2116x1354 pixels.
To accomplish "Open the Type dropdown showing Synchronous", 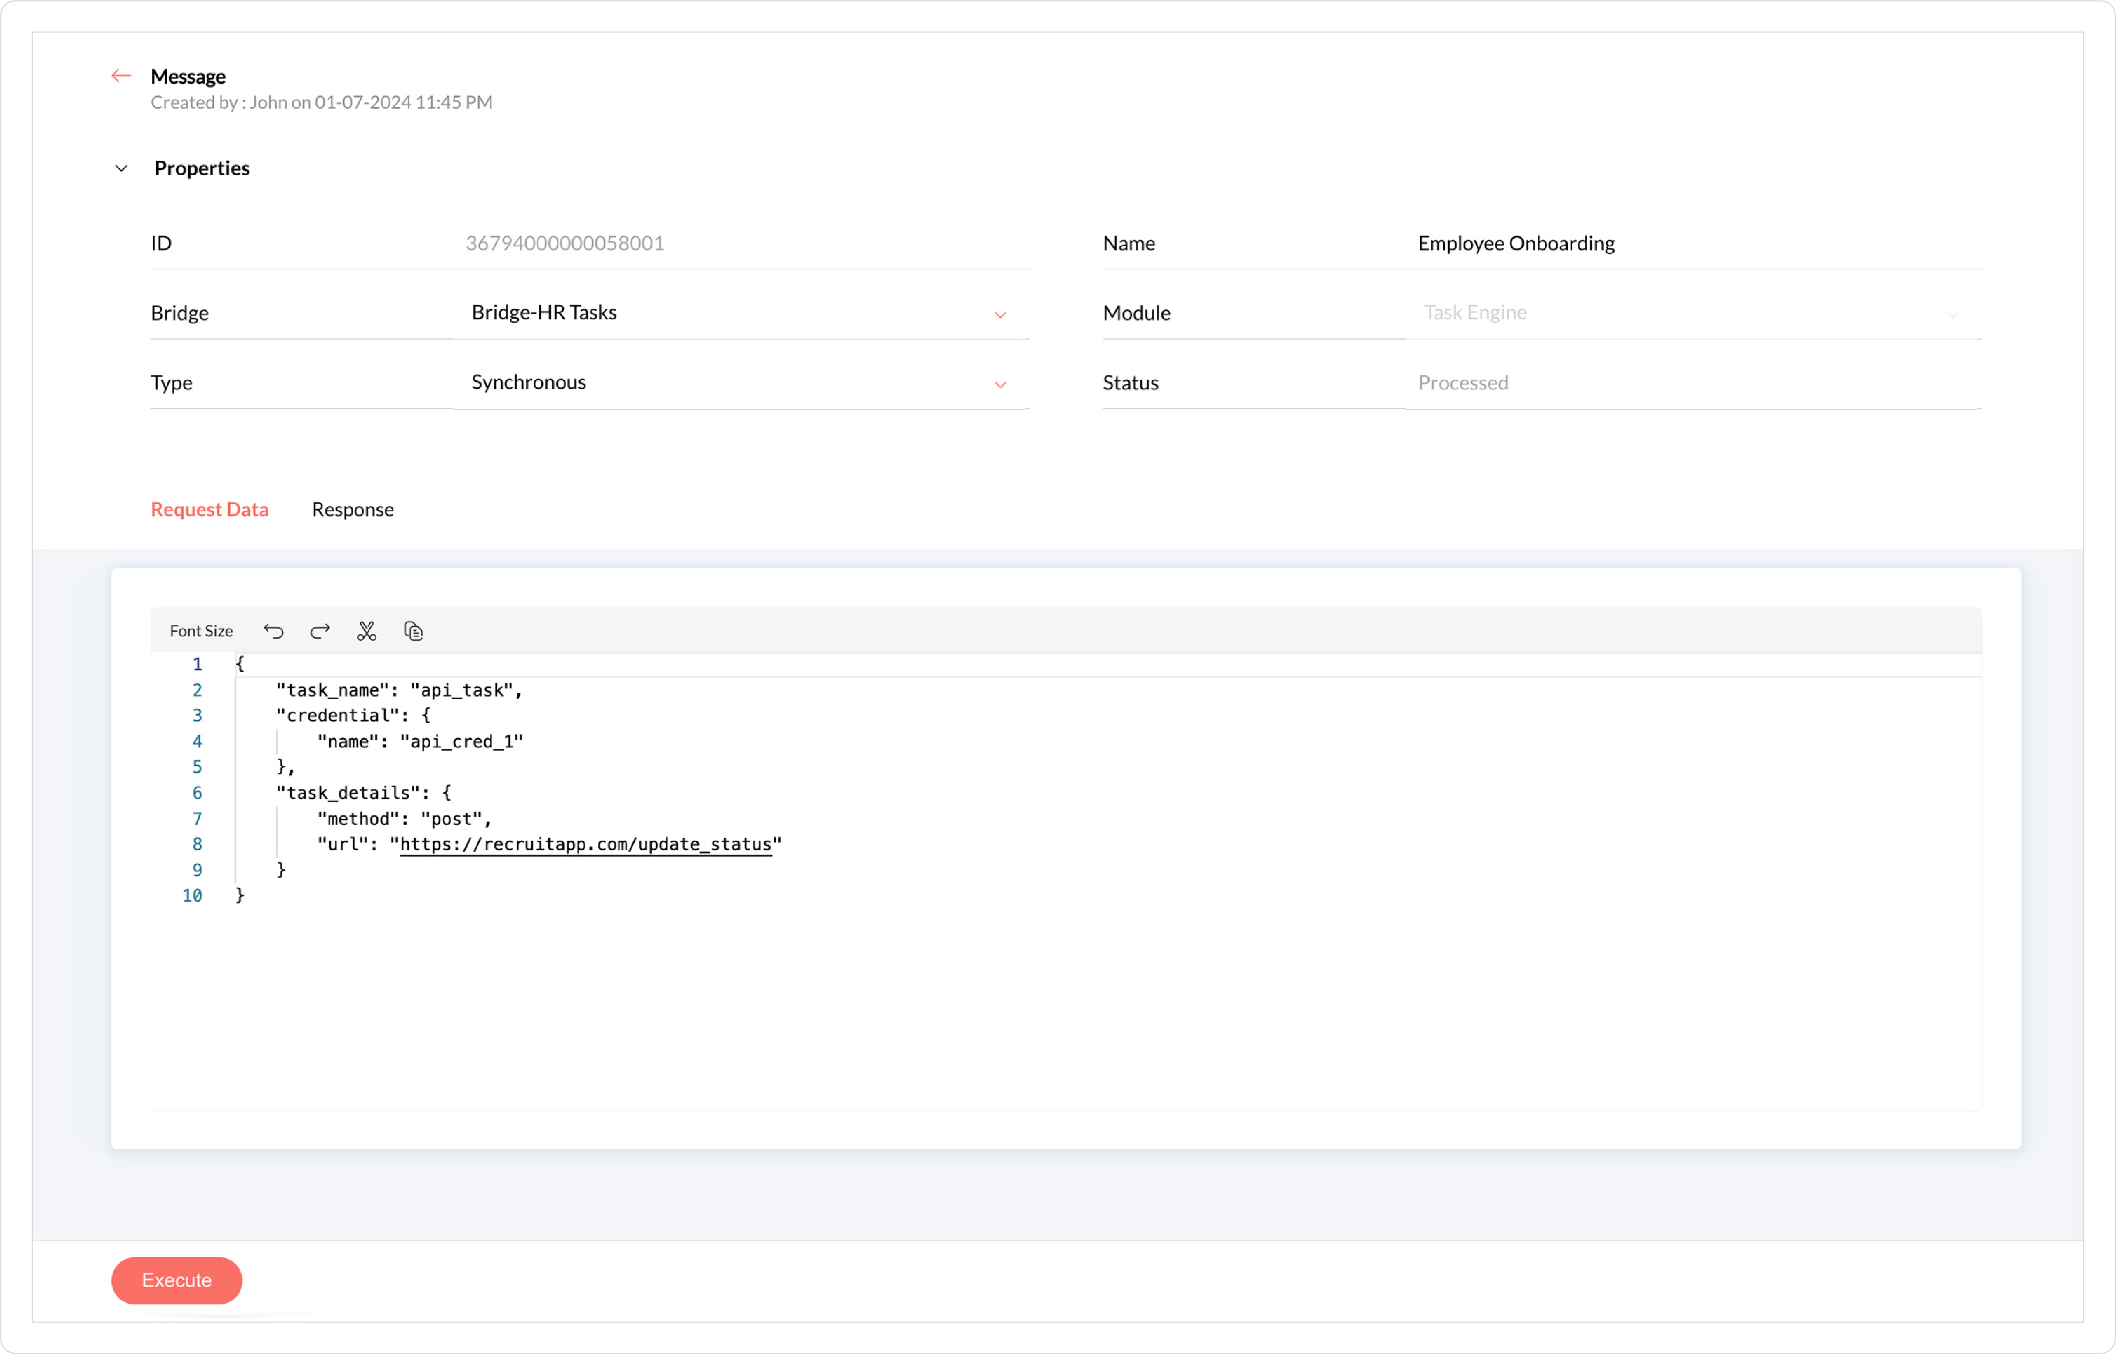I will pos(741,382).
